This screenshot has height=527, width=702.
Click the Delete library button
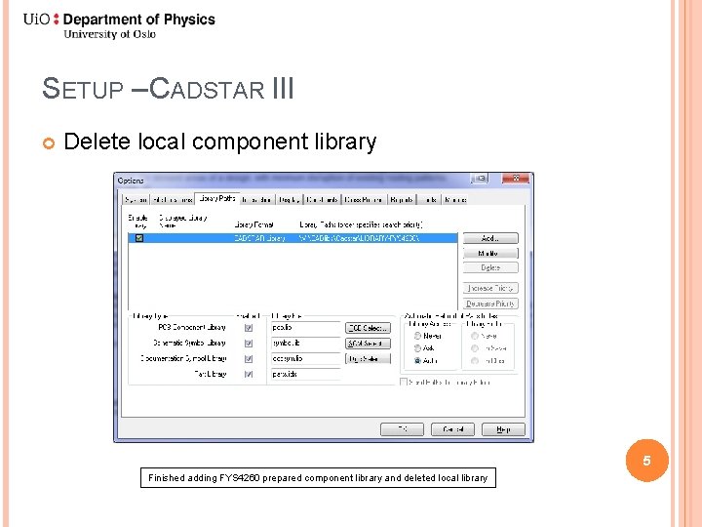pyautogui.click(x=490, y=267)
